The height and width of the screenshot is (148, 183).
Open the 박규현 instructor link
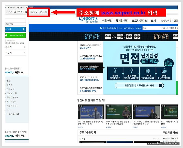(x=108, y=128)
